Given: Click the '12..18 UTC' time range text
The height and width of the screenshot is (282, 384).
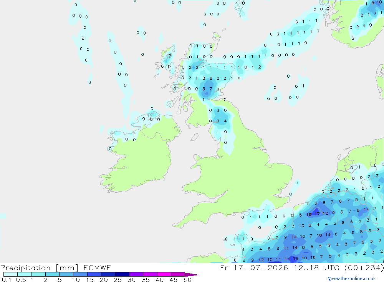Looking at the screenshot, I should pyautogui.click(x=316, y=267).
